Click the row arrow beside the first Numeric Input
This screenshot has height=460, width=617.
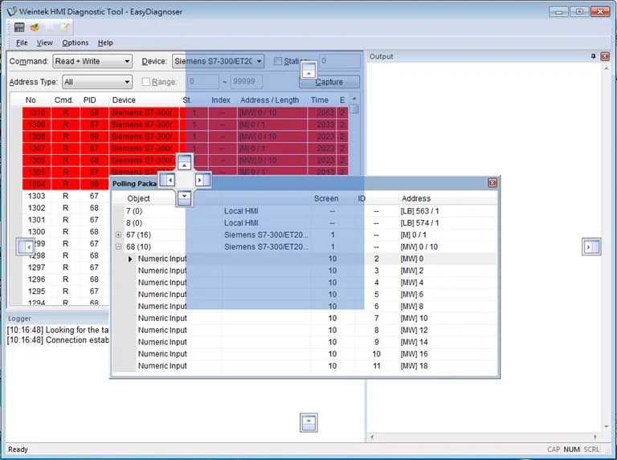tap(130, 259)
